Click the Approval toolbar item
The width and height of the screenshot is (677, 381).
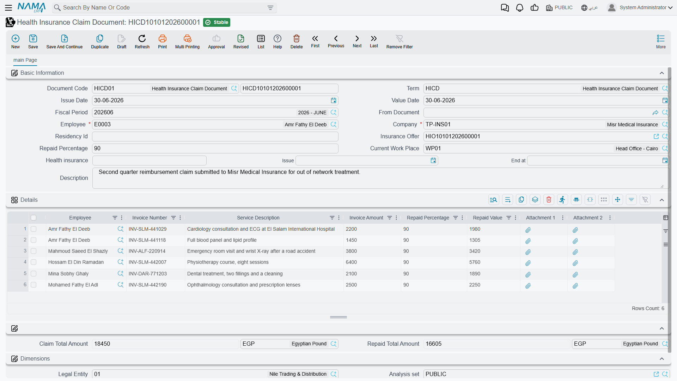coord(216,42)
